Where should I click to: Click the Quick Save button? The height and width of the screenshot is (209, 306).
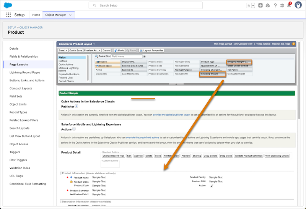(76, 50)
